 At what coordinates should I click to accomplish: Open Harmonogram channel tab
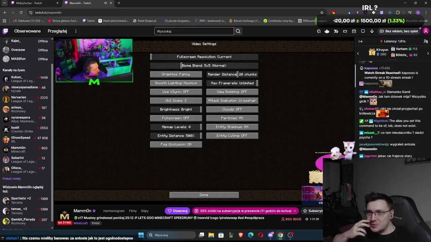pyautogui.click(x=114, y=211)
